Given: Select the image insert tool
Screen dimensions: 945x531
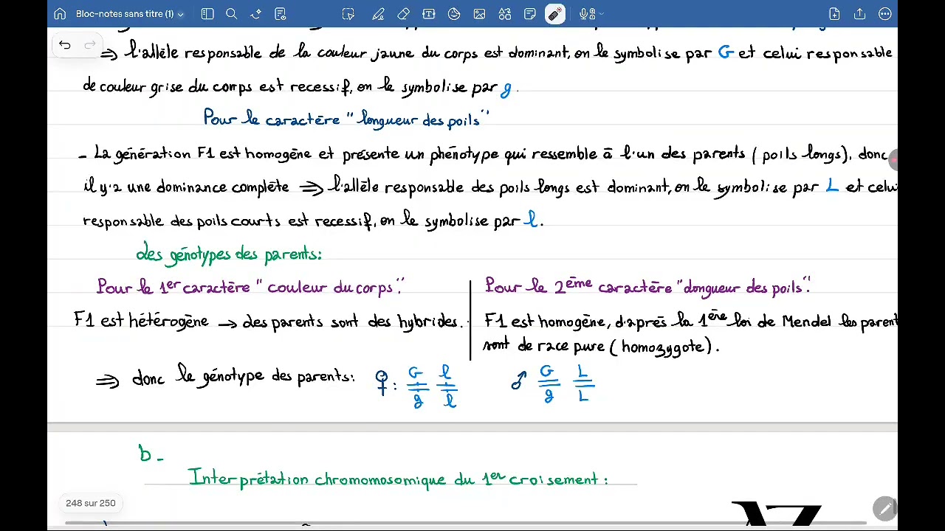Looking at the screenshot, I should [479, 14].
